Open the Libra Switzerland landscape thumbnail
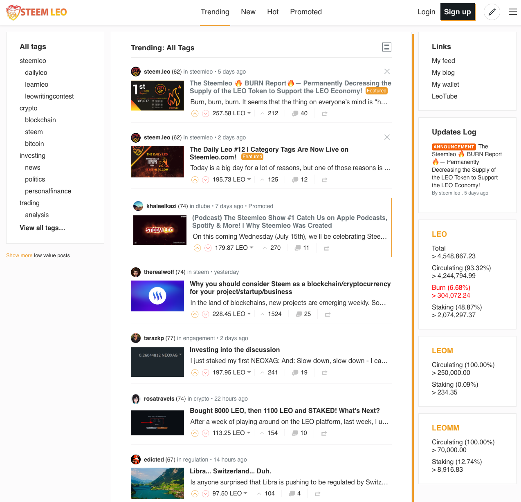 (157, 484)
